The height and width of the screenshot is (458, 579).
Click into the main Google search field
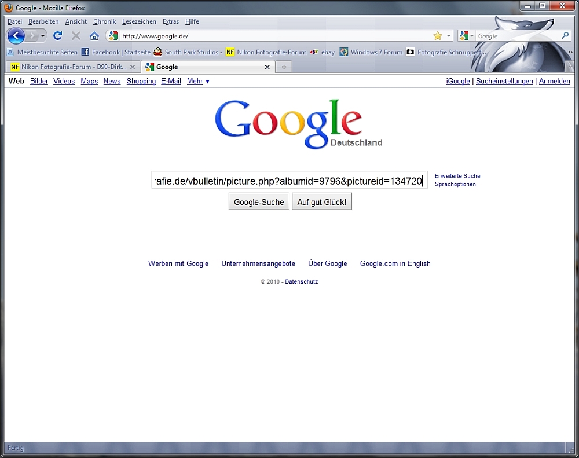[x=289, y=180]
